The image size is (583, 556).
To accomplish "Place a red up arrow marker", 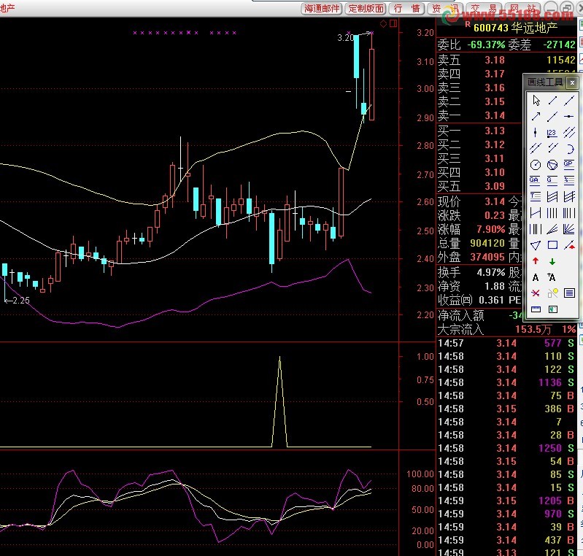I will pos(536,261).
